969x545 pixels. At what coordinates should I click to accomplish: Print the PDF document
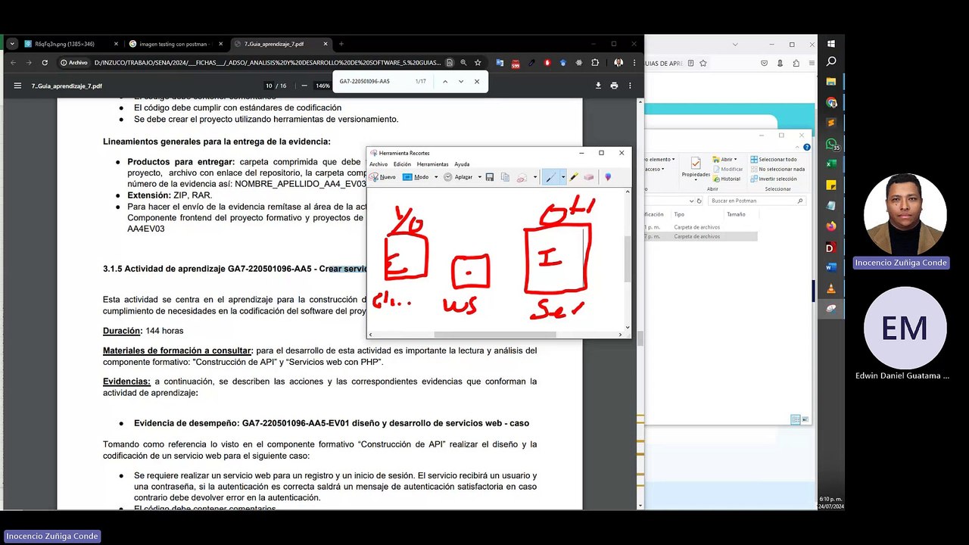click(614, 86)
